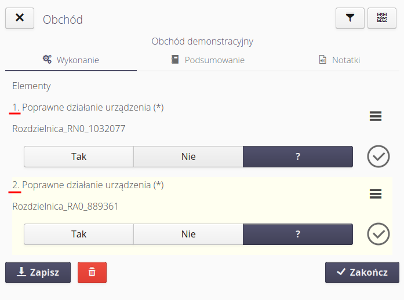
Task: Choose ? option for Rozdzielnica_RA0_889361
Action: (x=297, y=234)
